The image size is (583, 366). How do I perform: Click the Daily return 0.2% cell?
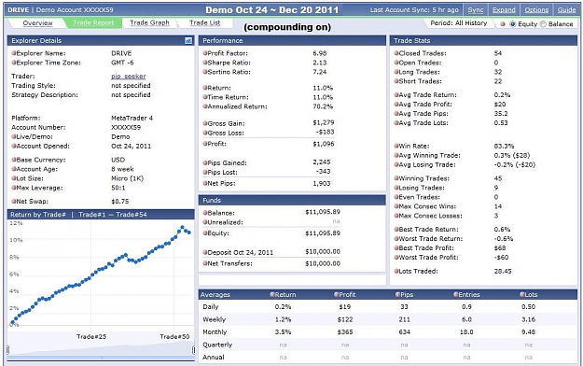[x=283, y=307]
